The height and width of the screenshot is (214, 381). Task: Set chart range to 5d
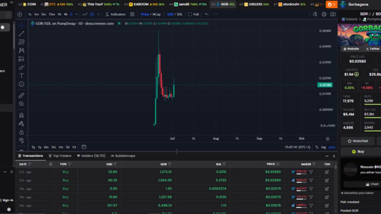click(x=67, y=147)
